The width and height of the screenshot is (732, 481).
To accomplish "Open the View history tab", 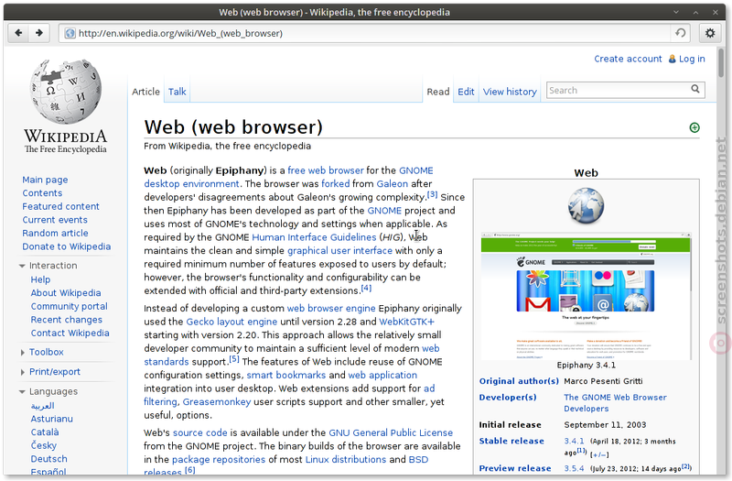I will 510,92.
